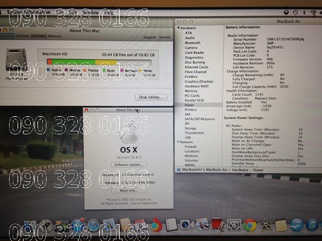322x241 pixels.
Task: Click the Support link
Action: [150, 37]
